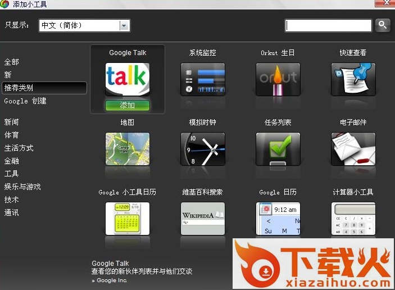
Task: Open the 娱乐与游戏 category
Action: (x=22, y=187)
